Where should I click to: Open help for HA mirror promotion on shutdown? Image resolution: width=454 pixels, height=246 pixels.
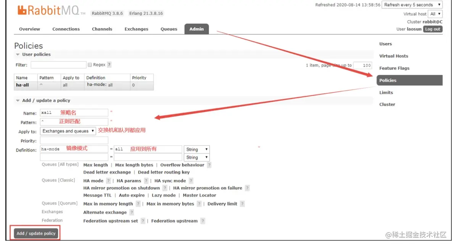click(x=165, y=188)
